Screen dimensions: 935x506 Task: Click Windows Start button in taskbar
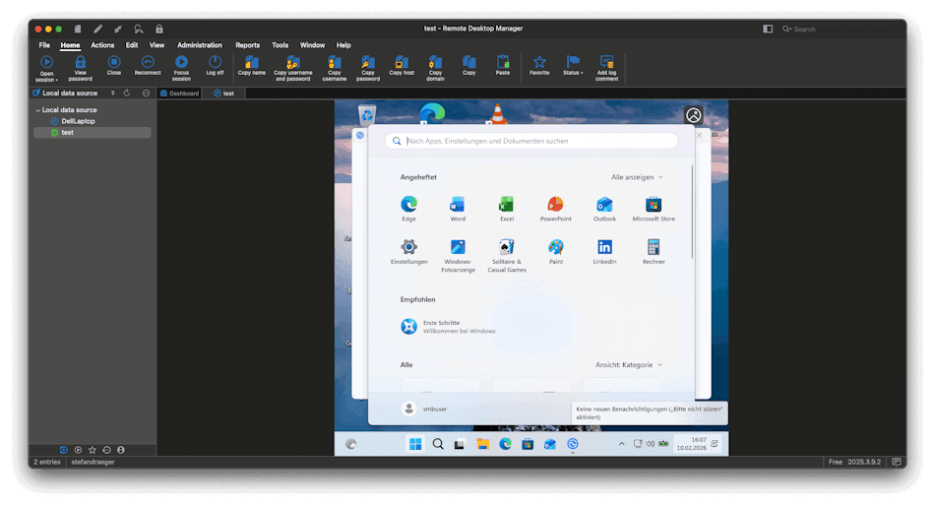[415, 444]
